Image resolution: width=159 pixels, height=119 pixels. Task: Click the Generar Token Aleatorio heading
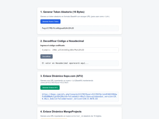pyautogui.click(x=62, y=12)
